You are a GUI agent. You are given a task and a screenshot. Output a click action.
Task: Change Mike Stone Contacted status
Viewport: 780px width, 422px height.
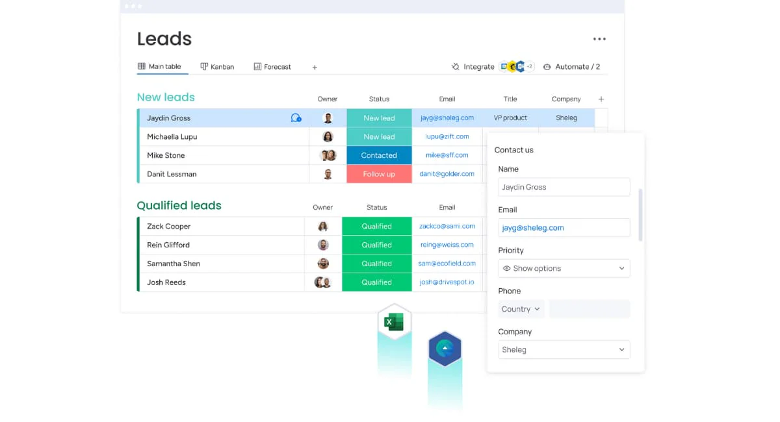pos(379,156)
